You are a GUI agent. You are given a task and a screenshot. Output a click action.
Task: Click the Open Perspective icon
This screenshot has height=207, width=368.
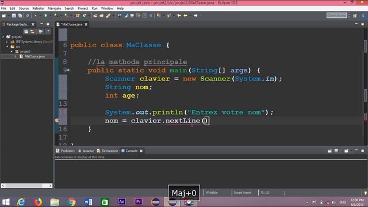[355, 16]
